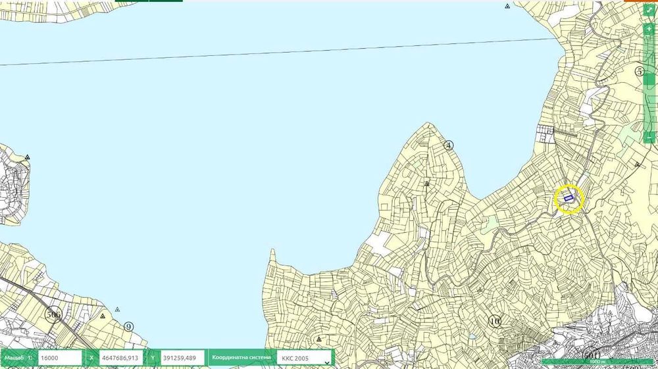
Task: Click the Y coordinate input field
Action: point(182,358)
